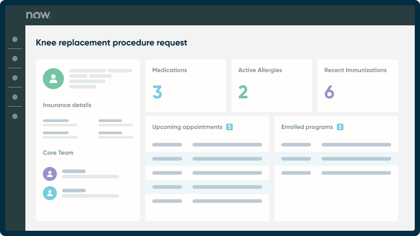420x236 pixels.
Task: Select the second sidebar dot icon
Action: [15, 59]
